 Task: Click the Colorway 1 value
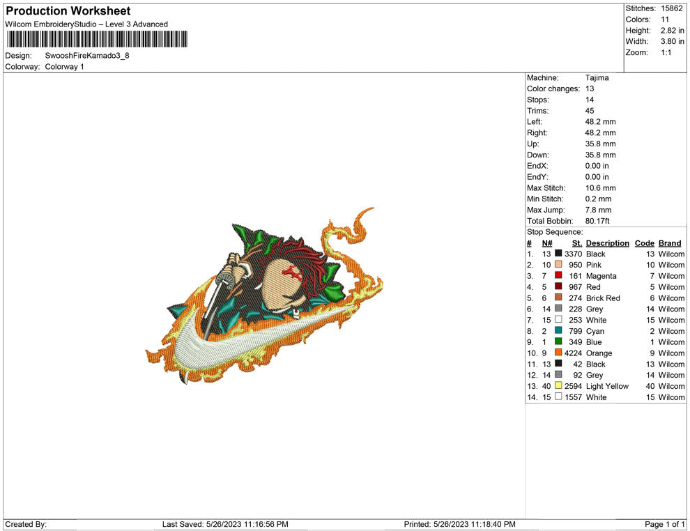point(64,66)
